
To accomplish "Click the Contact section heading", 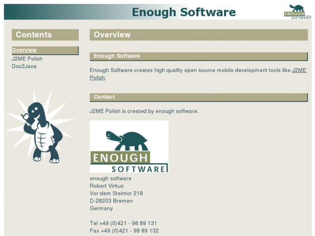I will tap(199, 97).
